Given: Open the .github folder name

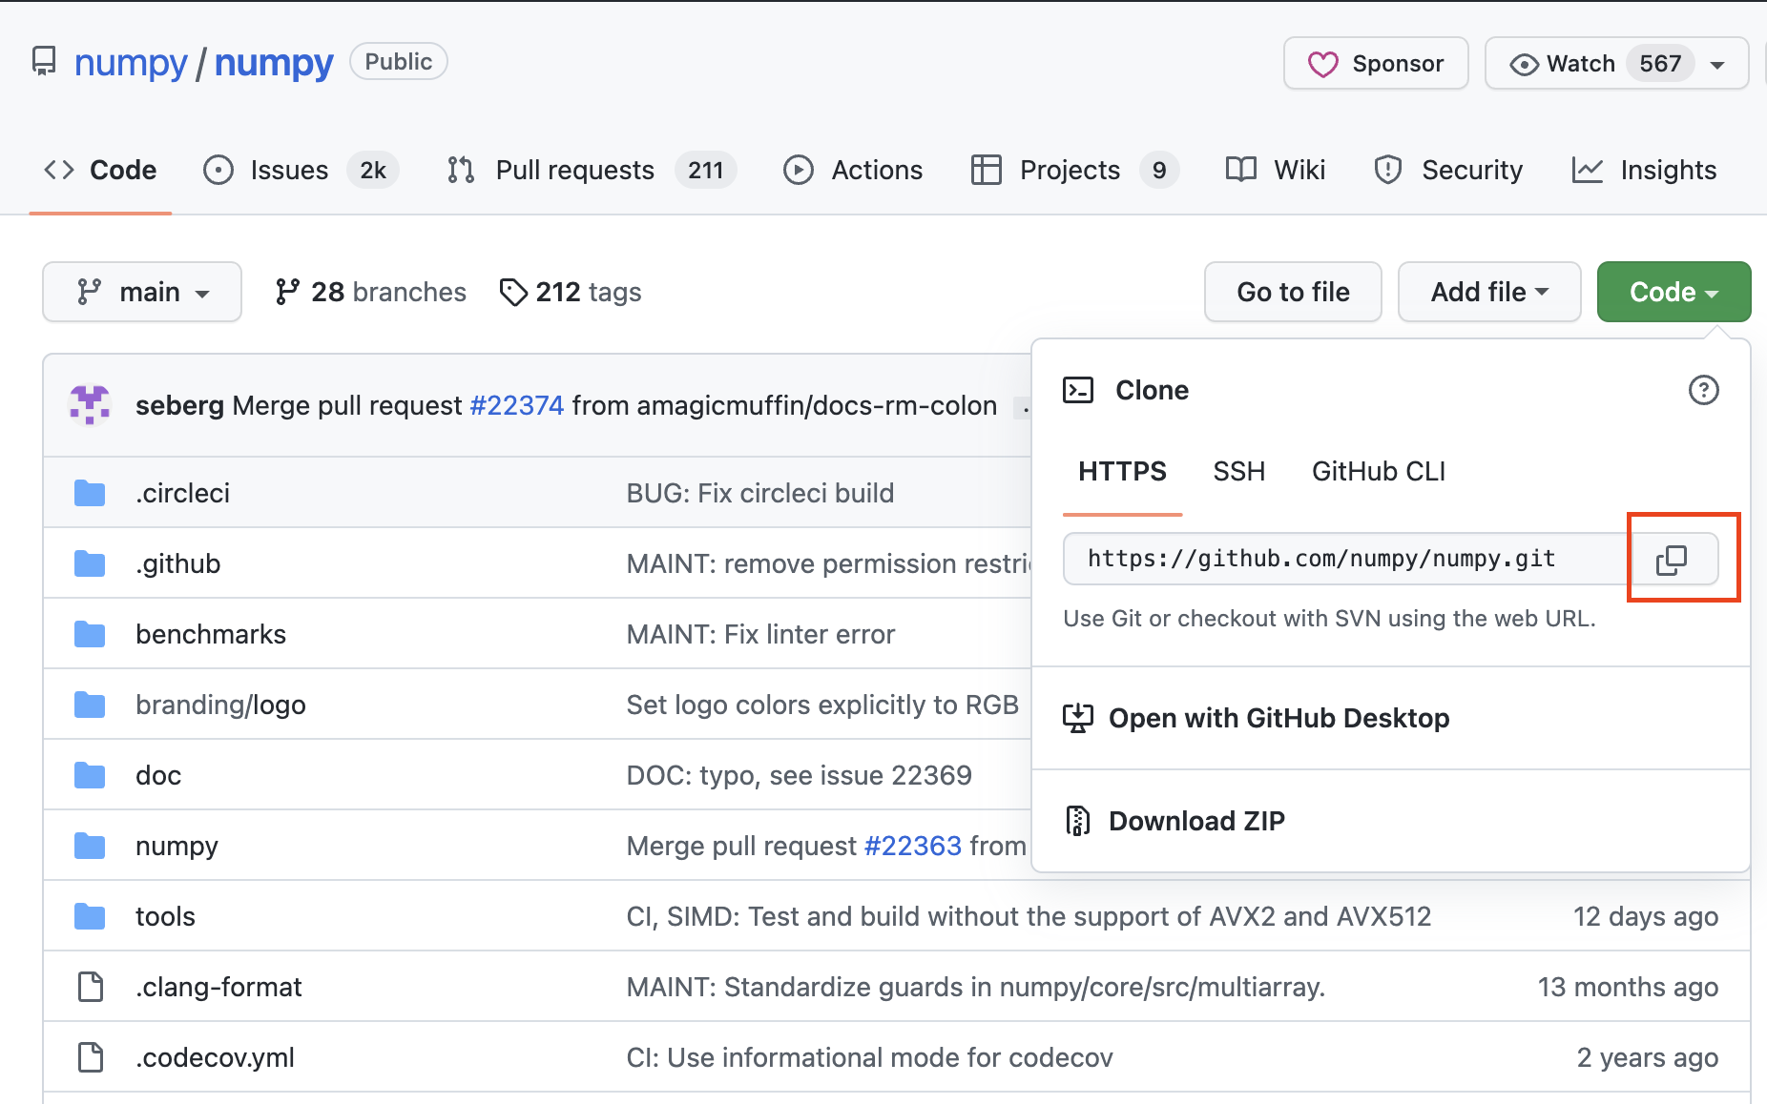Looking at the screenshot, I should pyautogui.click(x=177, y=563).
